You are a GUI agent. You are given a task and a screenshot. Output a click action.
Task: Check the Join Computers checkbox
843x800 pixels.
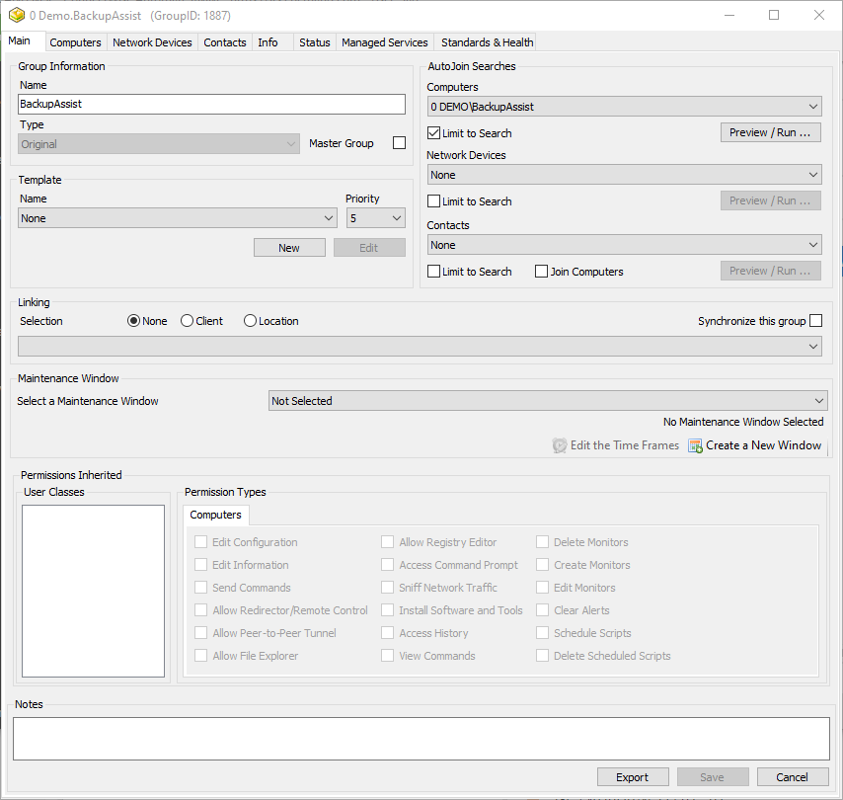(541, 272)
